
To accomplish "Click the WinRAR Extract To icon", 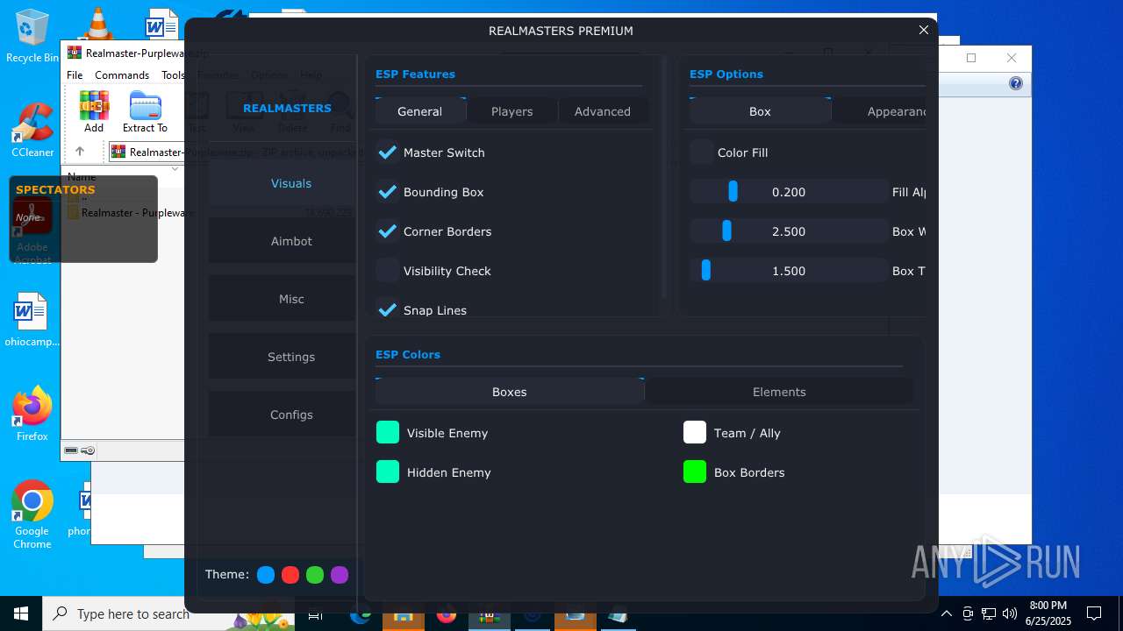I will point(145,112).
